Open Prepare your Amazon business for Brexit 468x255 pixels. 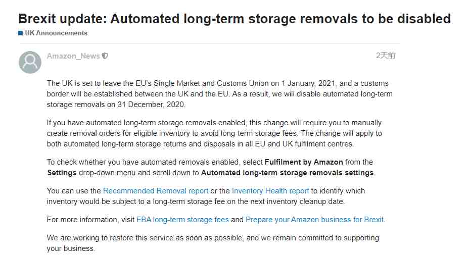314,220
